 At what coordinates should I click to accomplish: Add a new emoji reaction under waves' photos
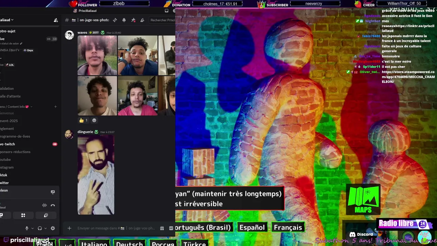pyautogui.click(x=94, y=120)
